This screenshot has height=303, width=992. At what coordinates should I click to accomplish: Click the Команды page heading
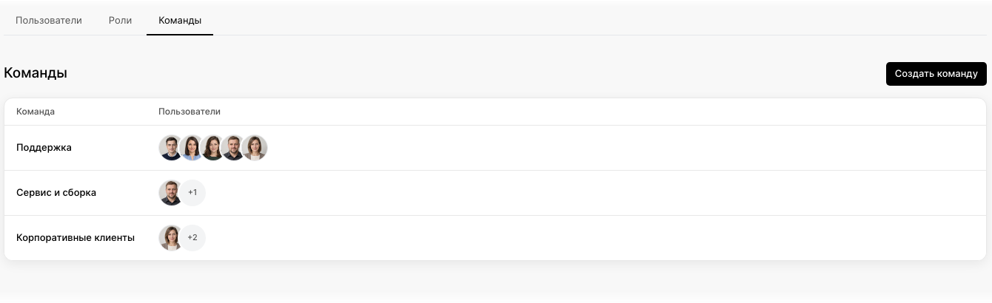click(36, 73)
